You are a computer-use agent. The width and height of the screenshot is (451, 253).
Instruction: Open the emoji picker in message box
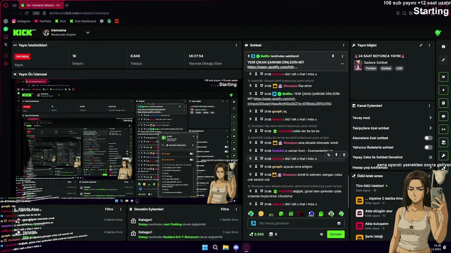pyautogui.click(x=339, y=223)
